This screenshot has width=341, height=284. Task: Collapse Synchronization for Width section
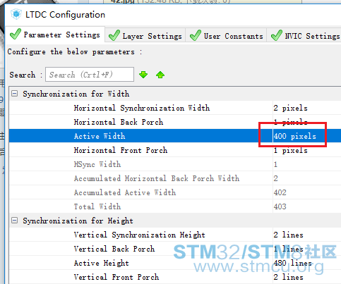(15, 94)
